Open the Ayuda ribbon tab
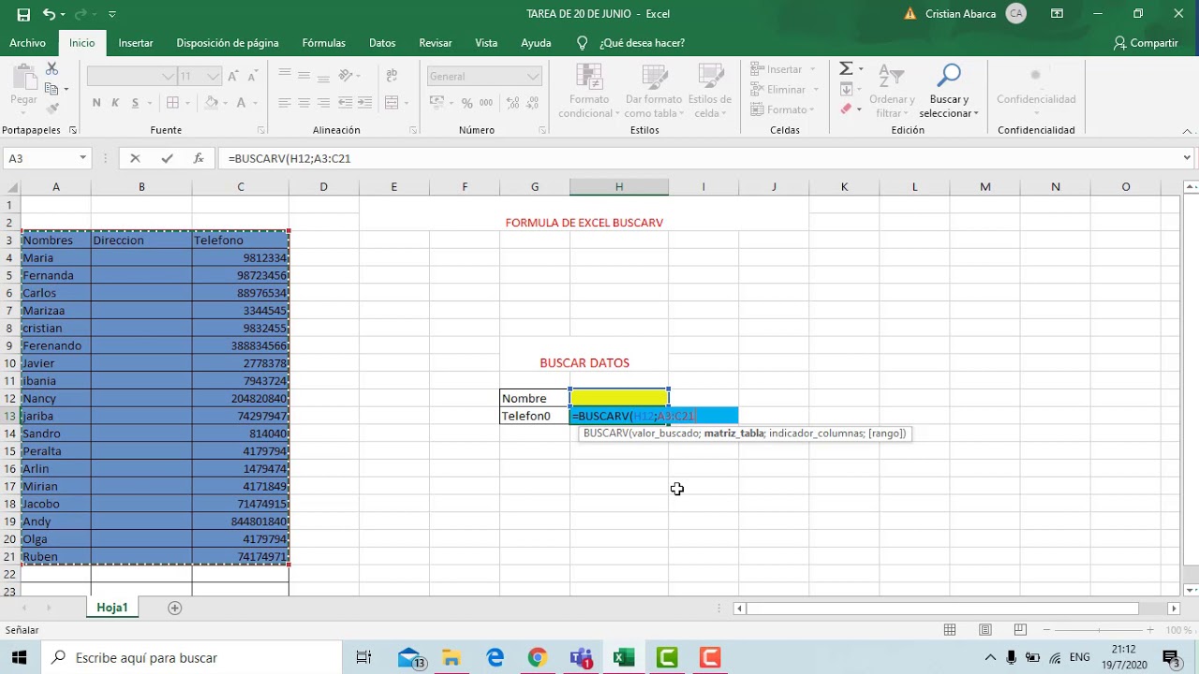This screenshot has width=1199, height=674. pyautogui.click(x=536, y=43)
